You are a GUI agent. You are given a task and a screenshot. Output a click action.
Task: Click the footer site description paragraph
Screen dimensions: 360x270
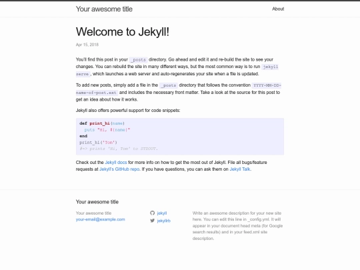pos(238,226)
